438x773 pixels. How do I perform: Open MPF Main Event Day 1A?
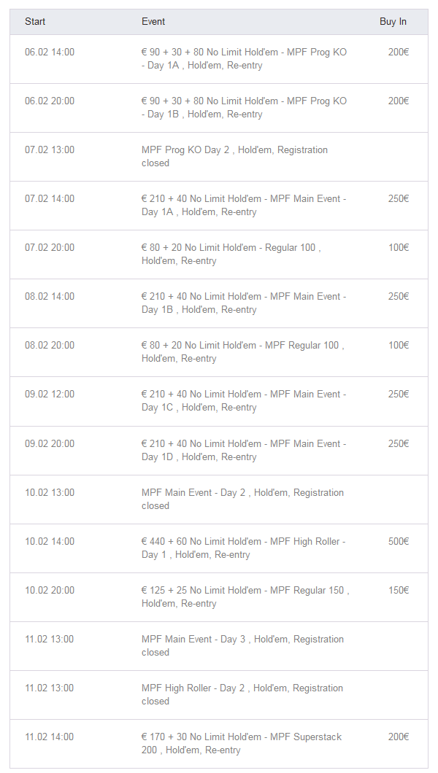244,206
